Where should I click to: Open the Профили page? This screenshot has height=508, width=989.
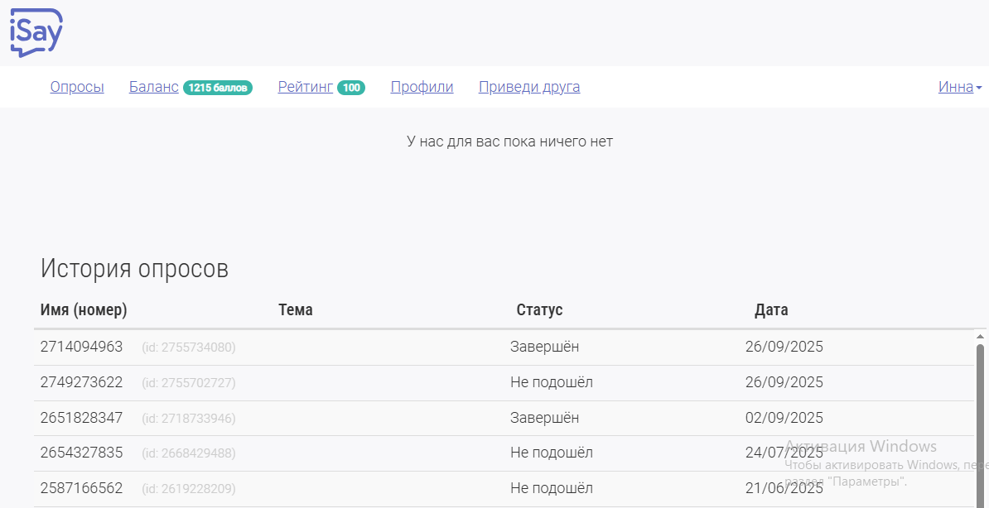[x=422, y=87]
